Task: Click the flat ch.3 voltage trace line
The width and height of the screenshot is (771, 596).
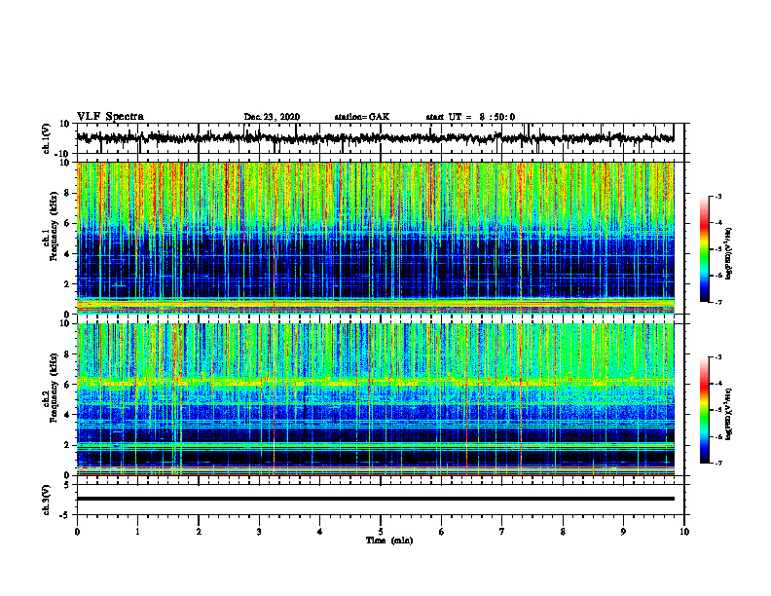Action: [x=375, y=499]
